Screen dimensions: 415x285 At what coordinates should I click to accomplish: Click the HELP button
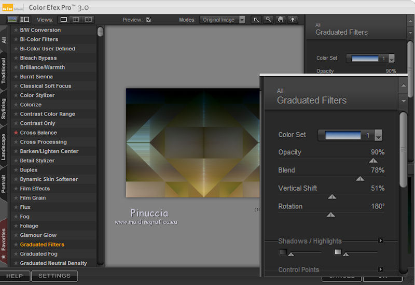pos(15,276)
